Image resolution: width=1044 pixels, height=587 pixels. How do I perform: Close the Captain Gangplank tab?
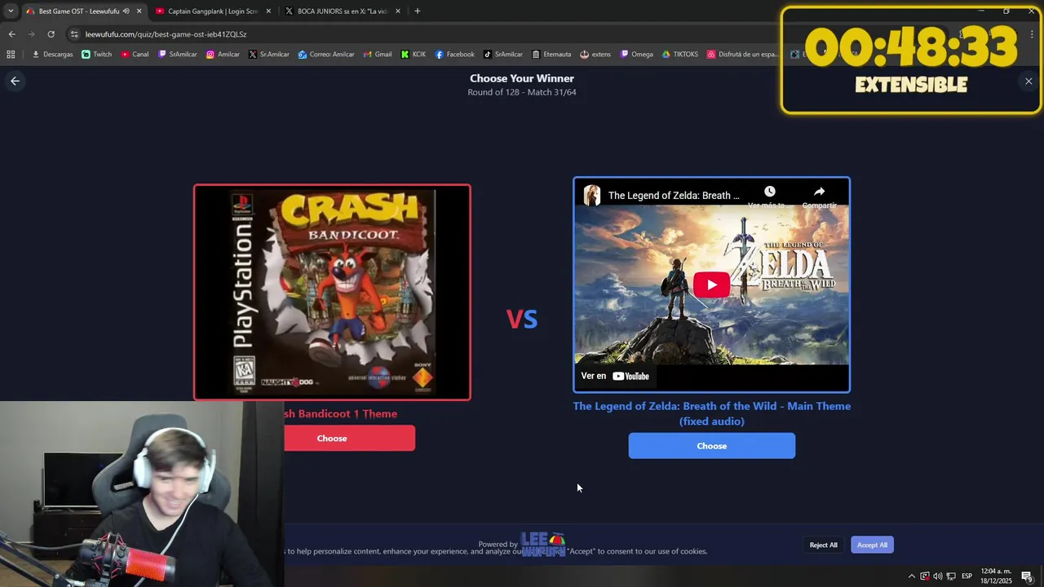pyautogui.click(x=268, y=11)
